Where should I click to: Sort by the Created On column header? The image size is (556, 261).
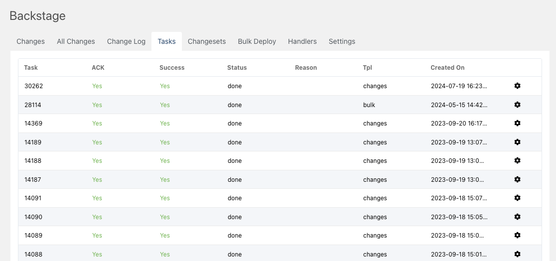pos(447,68)
